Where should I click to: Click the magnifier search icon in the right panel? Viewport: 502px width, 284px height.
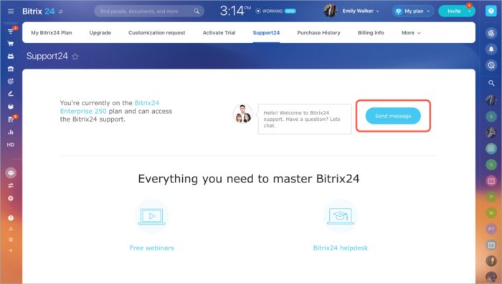(491, 83)
